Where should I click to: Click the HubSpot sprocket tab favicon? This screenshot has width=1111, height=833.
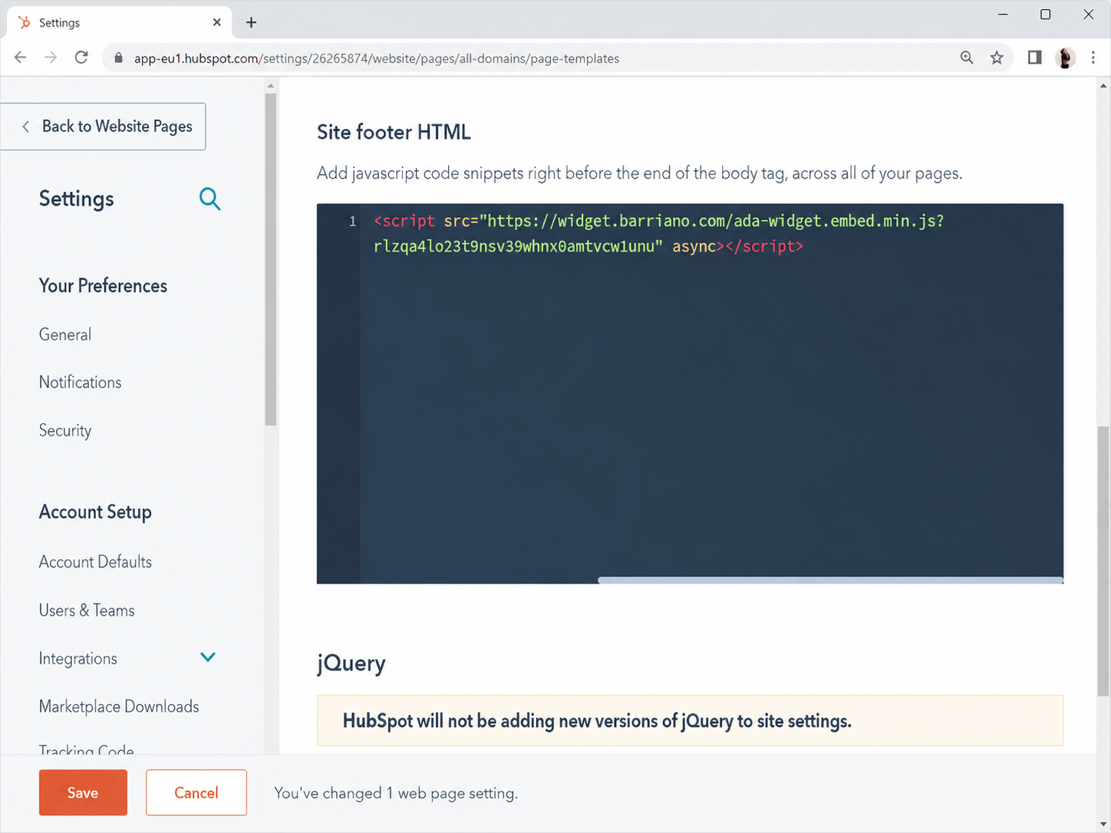(x=25, y=22)
